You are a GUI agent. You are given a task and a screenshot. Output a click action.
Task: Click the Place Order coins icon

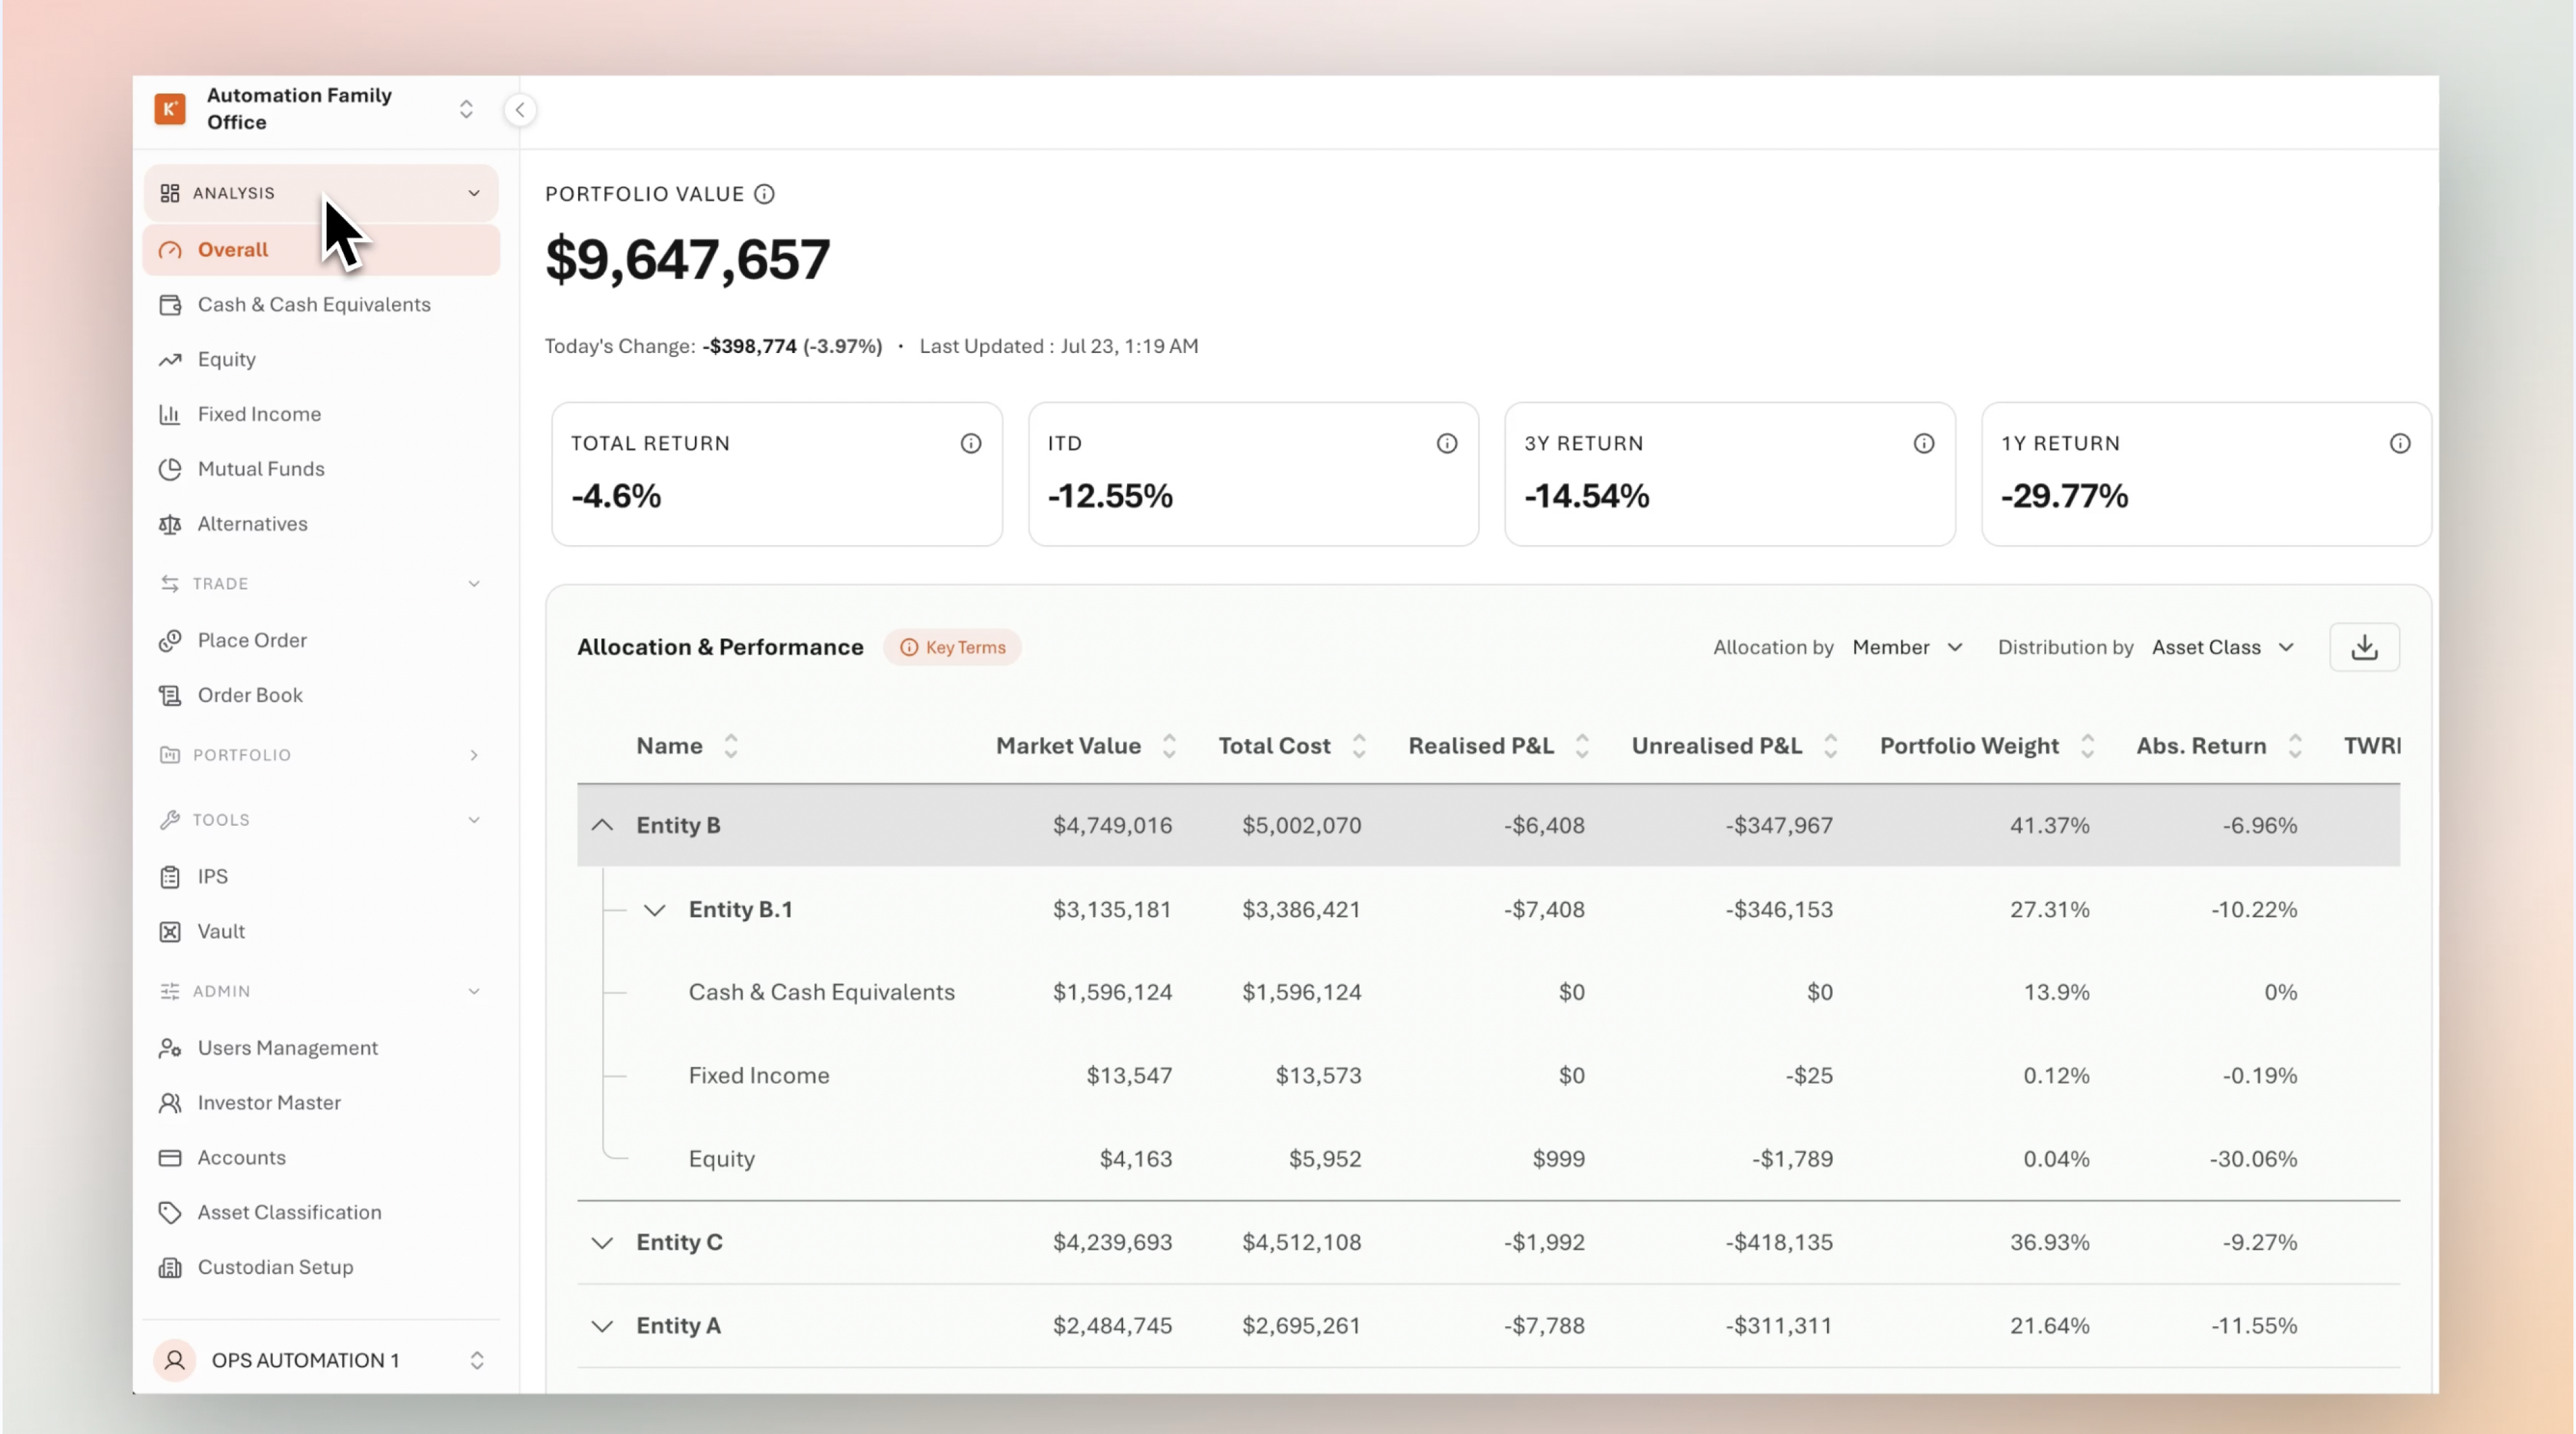(x=170, y=640)
